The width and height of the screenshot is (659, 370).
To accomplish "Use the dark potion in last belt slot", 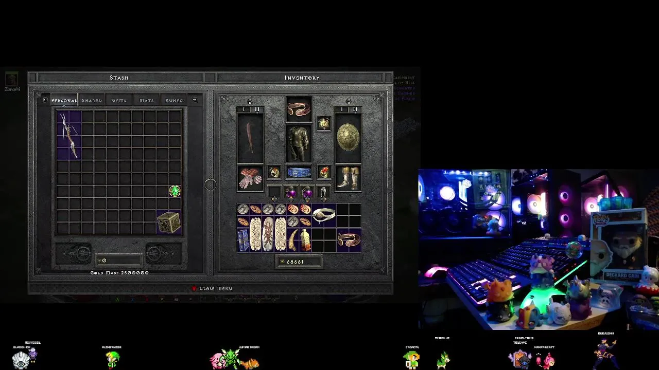I will [323, 192].
